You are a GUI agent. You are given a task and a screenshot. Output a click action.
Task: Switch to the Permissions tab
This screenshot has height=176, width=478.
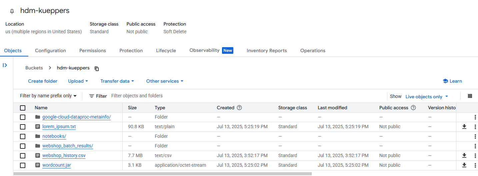93,50
